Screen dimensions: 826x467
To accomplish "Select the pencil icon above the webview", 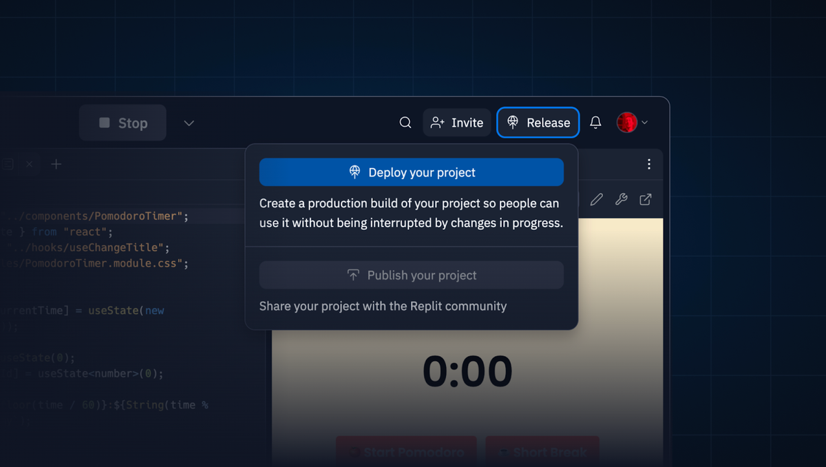I will tap(596, 199).
